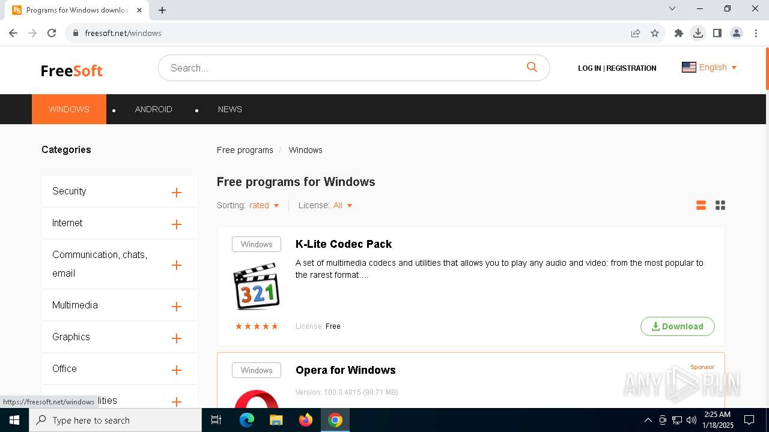Viewport: 769px width, 432px height.
Task: Open Chrome profile avatar
Action: click(737, 33)
